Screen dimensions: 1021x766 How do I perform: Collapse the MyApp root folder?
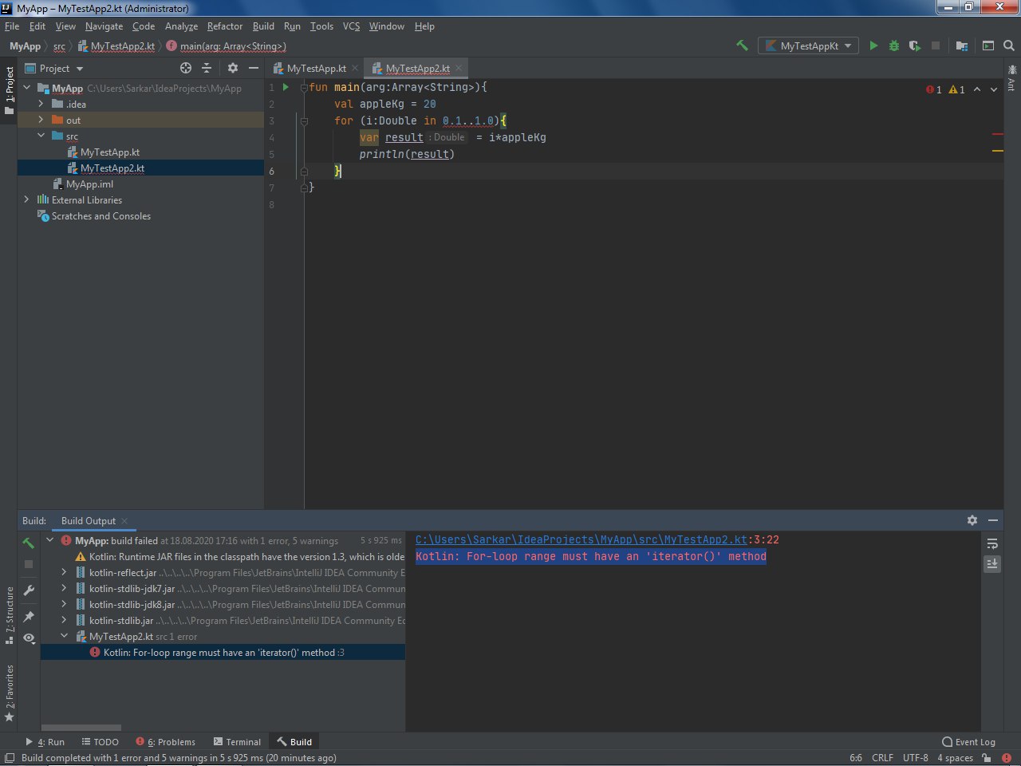(27, 88)
